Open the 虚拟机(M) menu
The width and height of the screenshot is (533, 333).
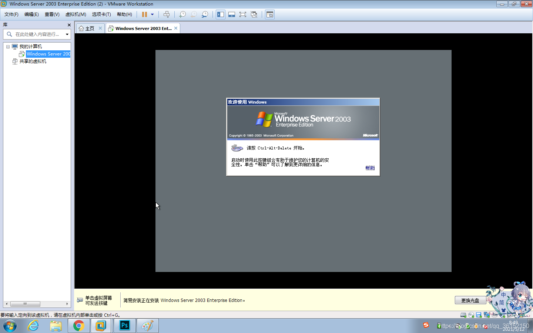point(76,14)
